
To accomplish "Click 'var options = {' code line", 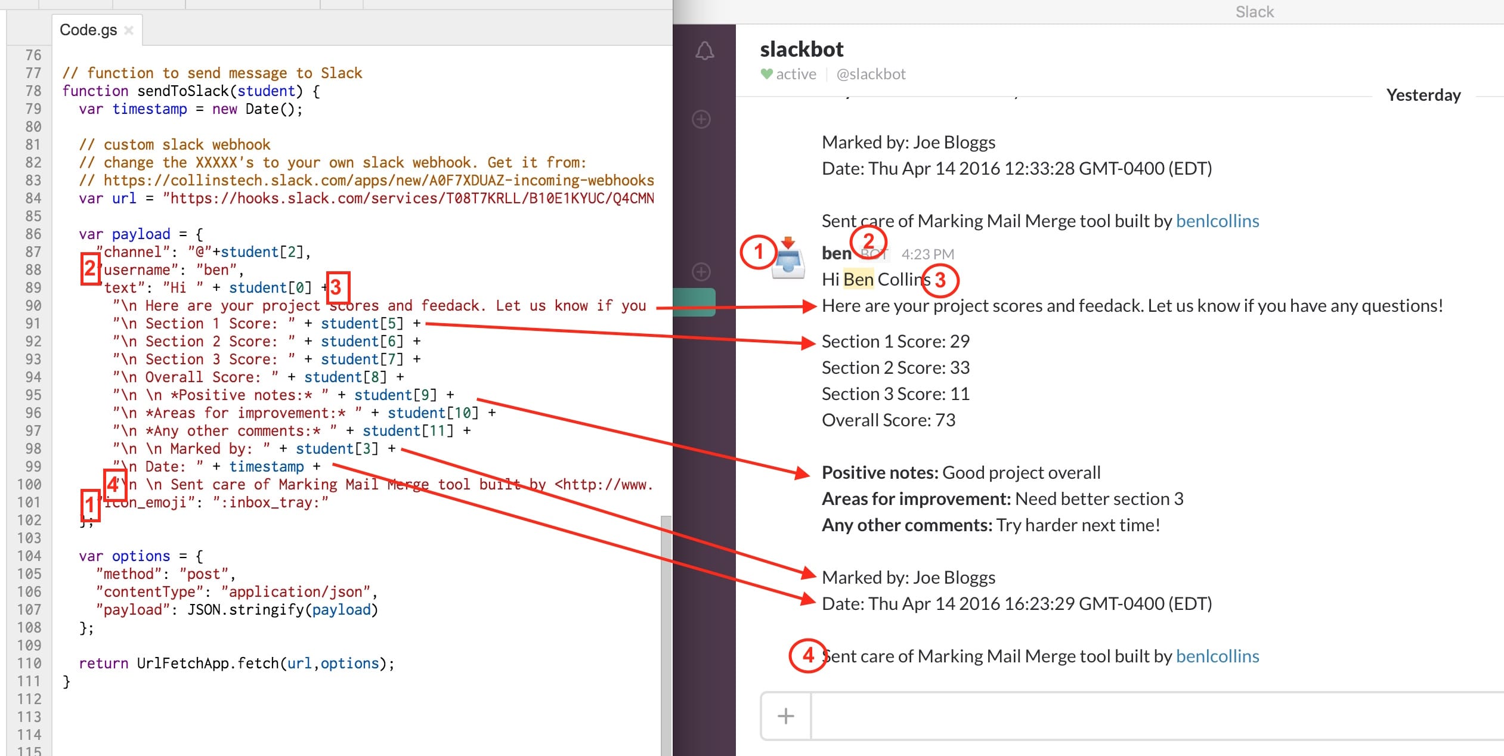I will tap(141, 556).
